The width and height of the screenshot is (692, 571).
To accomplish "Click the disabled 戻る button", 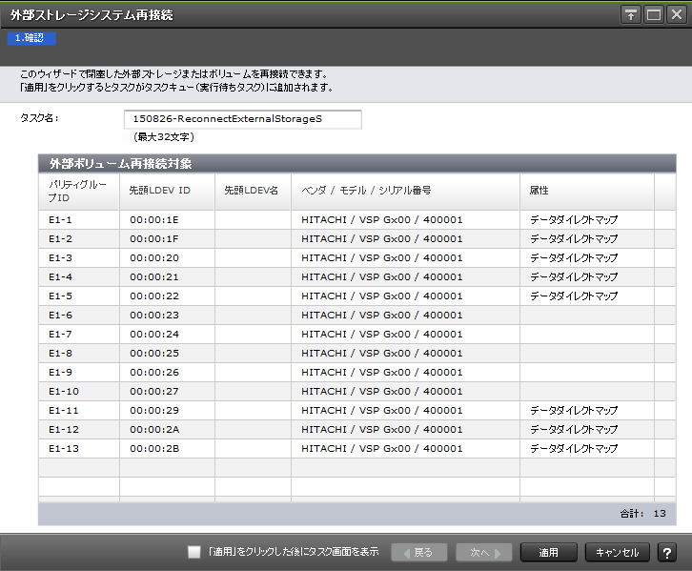I will pyautogui.click(x=418, y=552).
